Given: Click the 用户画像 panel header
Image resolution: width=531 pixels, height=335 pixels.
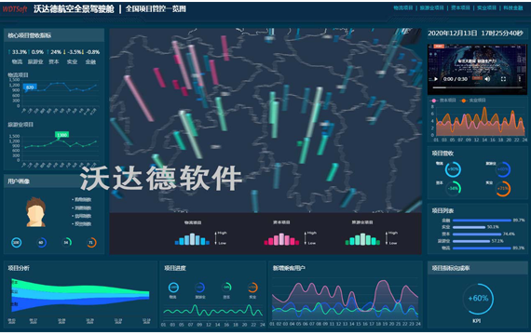Looking at the screenshot, I should 54,181.
